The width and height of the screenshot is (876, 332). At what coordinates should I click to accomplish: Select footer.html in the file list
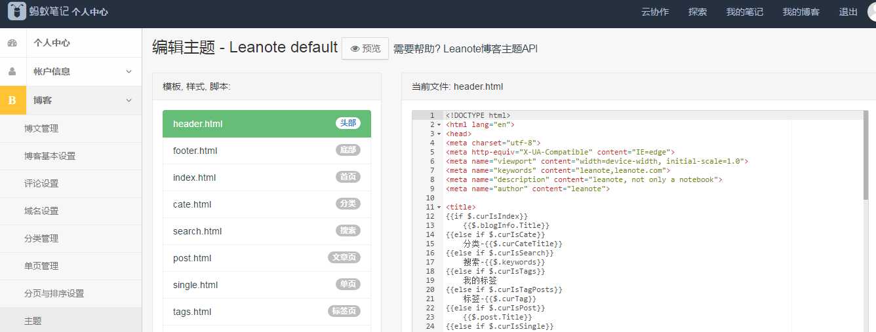267,151
